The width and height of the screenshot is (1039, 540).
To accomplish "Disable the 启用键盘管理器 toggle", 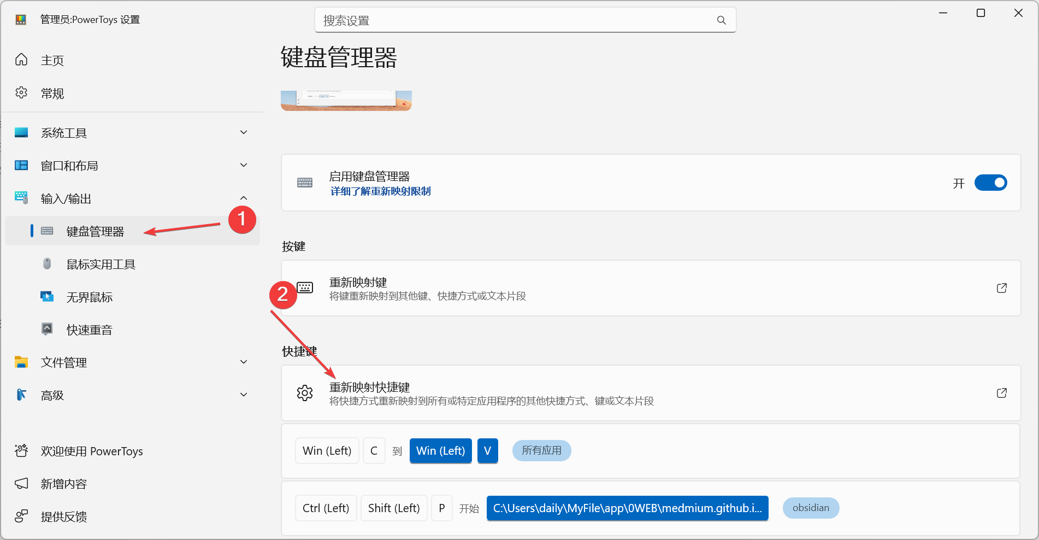I will coord(990,183).
